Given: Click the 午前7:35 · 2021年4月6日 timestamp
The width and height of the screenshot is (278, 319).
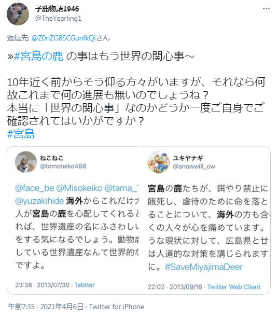Looking at the screenshot, I should (x=46, y=307).
